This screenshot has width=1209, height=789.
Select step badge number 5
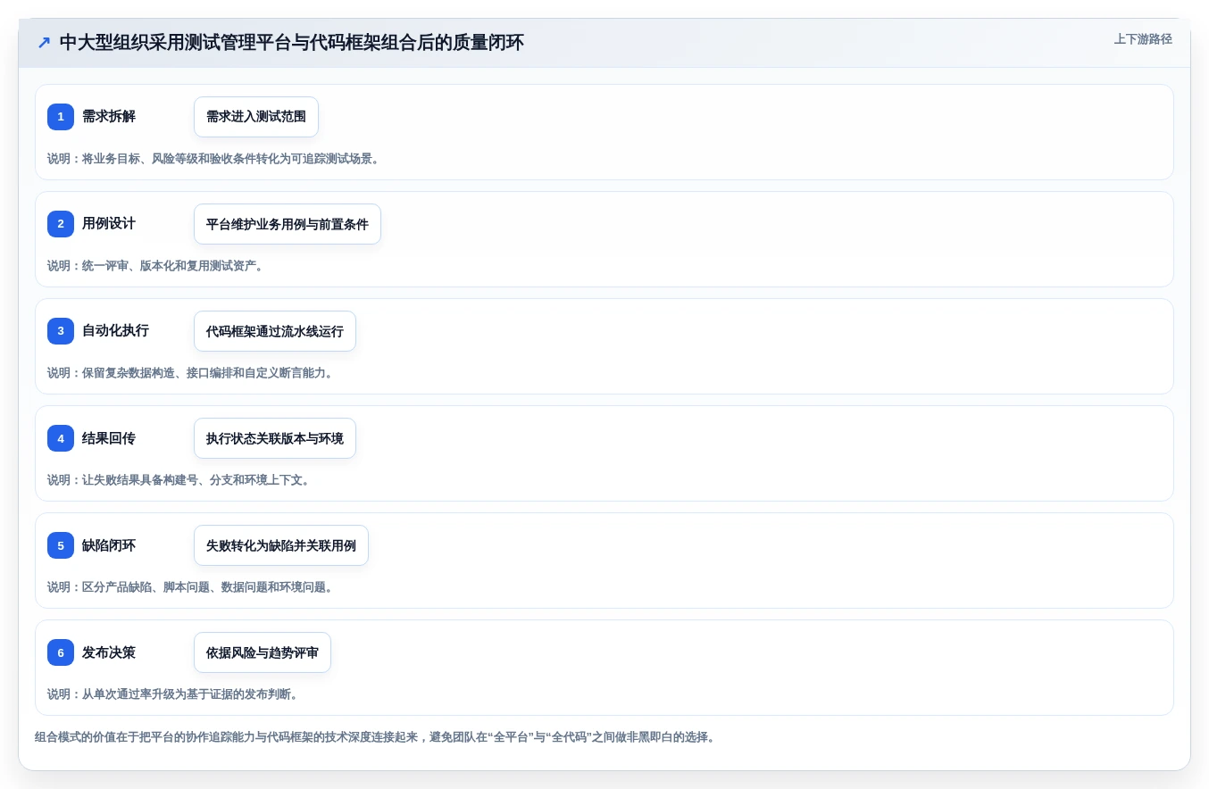(x=61, y=545)
